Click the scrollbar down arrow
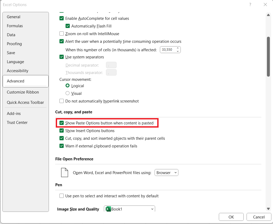The width and height of the screenshot is (273, 224). click(268, 209)
